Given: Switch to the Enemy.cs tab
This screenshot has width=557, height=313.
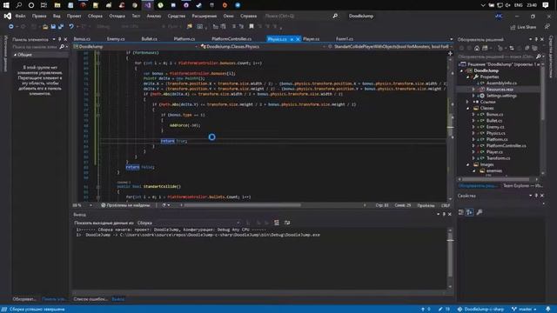Looking at the screenshot, I should [116, 38].
